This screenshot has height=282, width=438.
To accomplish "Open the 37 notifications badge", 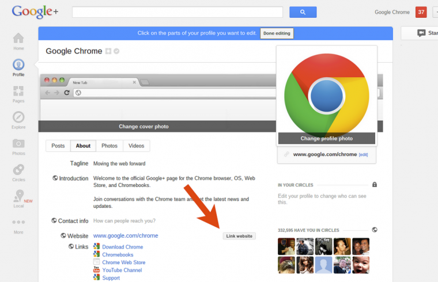I will point(421,12).
